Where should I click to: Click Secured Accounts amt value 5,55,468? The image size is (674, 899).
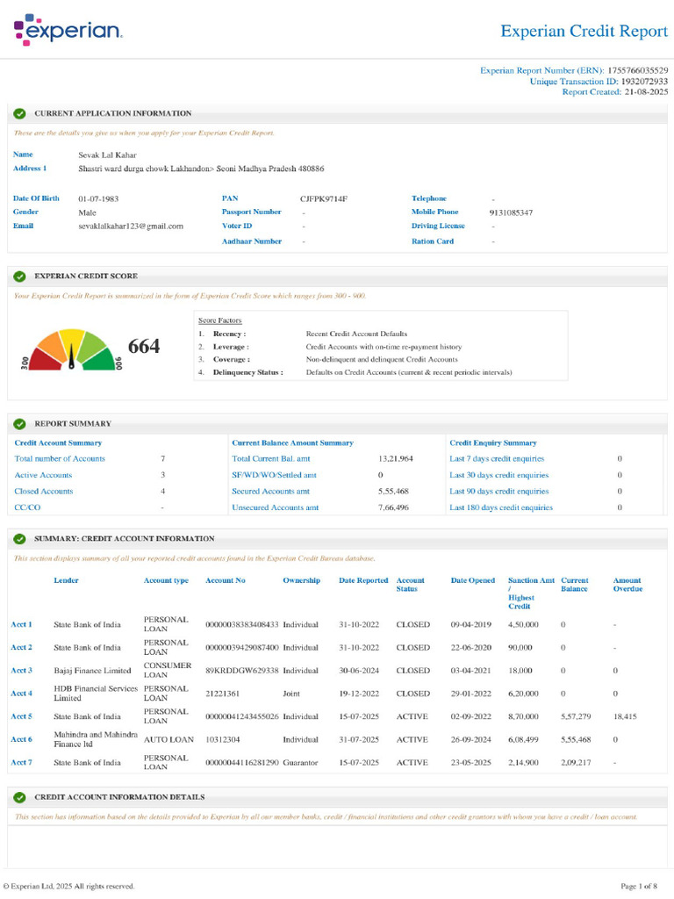pos(393,492)
